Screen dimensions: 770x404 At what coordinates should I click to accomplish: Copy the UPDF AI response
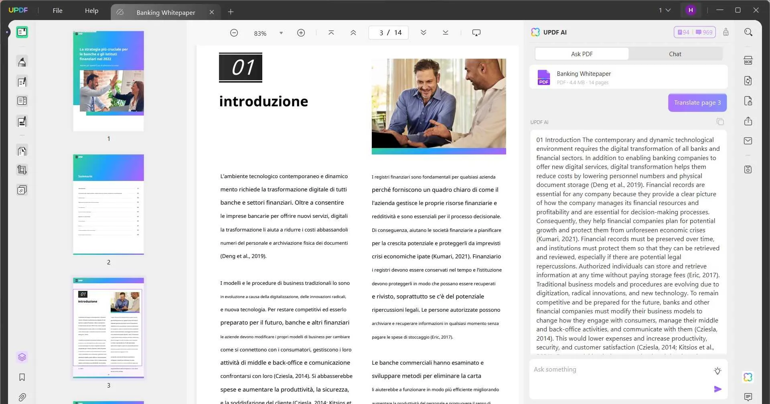coord(720,122)
